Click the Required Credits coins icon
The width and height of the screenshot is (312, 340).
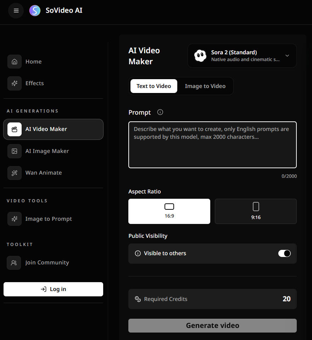pos(138,299)
